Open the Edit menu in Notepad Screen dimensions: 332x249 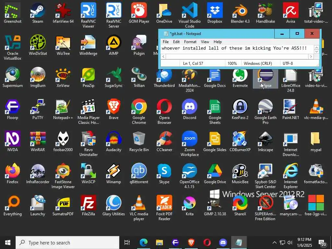pyautogui.click(x=176, y=42)
